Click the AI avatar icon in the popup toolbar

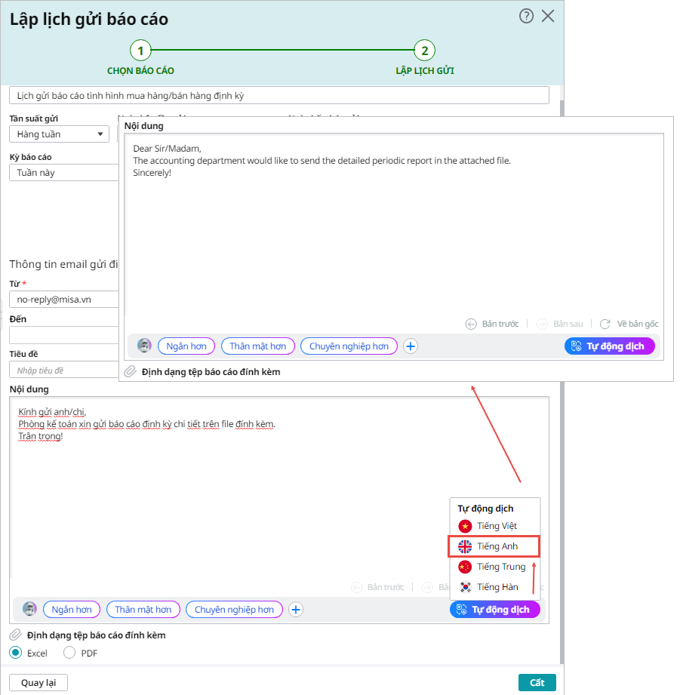point(144,346)
